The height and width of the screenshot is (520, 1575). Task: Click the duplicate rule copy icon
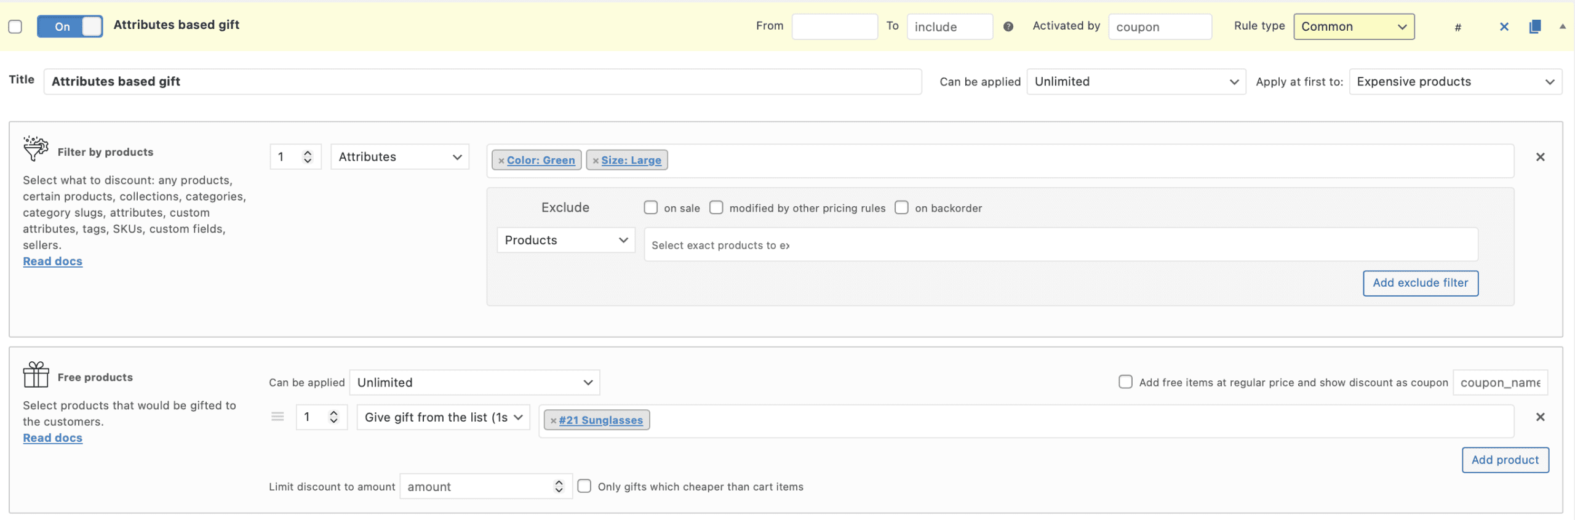pyautogui.click(x=1534, y=26)
